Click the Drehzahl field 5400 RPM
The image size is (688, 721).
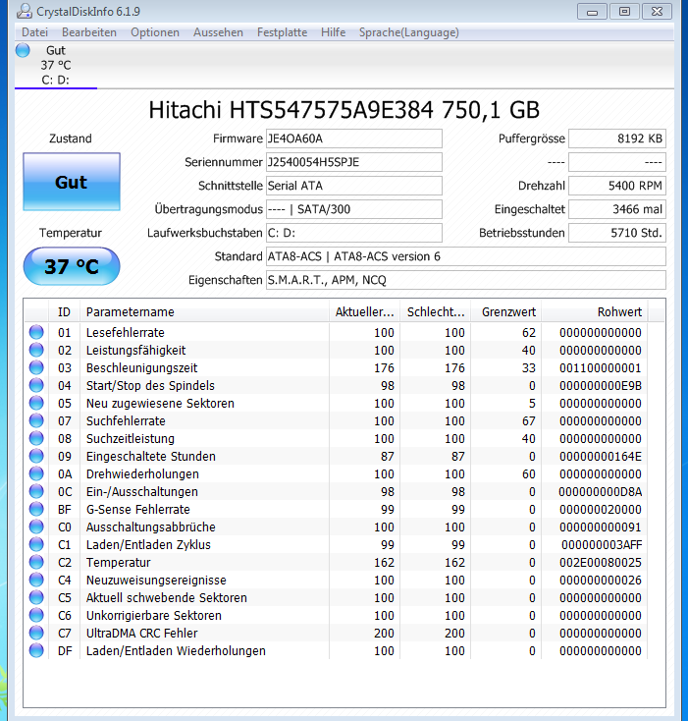coord(617,186)
